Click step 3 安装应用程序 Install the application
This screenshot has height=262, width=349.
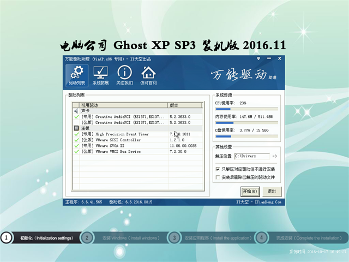[x=212, y=238]
